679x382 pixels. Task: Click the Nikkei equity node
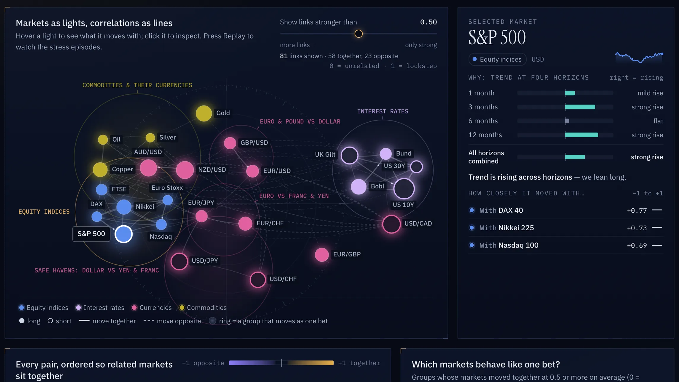(x=124, y=207)
